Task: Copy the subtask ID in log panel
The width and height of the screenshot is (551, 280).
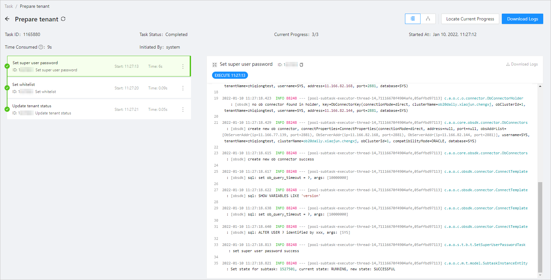Action: [x=301, y=65]
